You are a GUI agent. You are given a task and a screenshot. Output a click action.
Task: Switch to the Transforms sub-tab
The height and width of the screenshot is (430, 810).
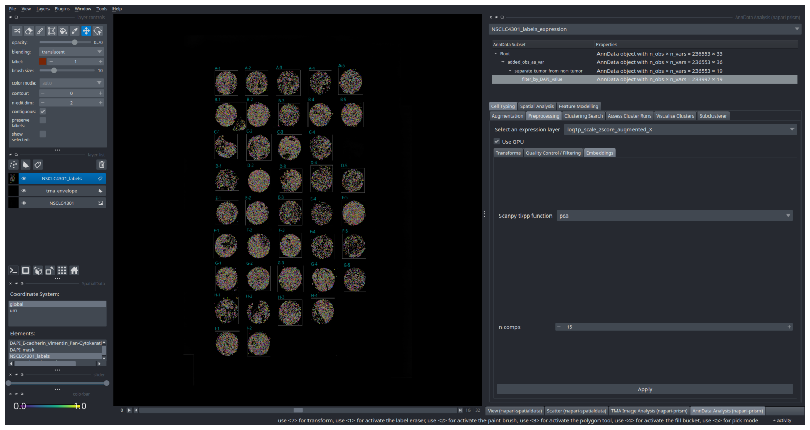point(508,153)
